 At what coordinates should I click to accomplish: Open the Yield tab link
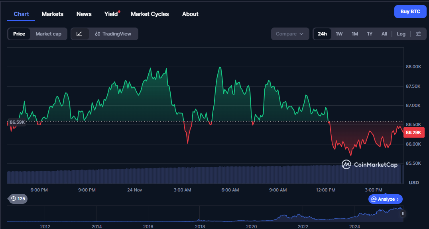111,14
